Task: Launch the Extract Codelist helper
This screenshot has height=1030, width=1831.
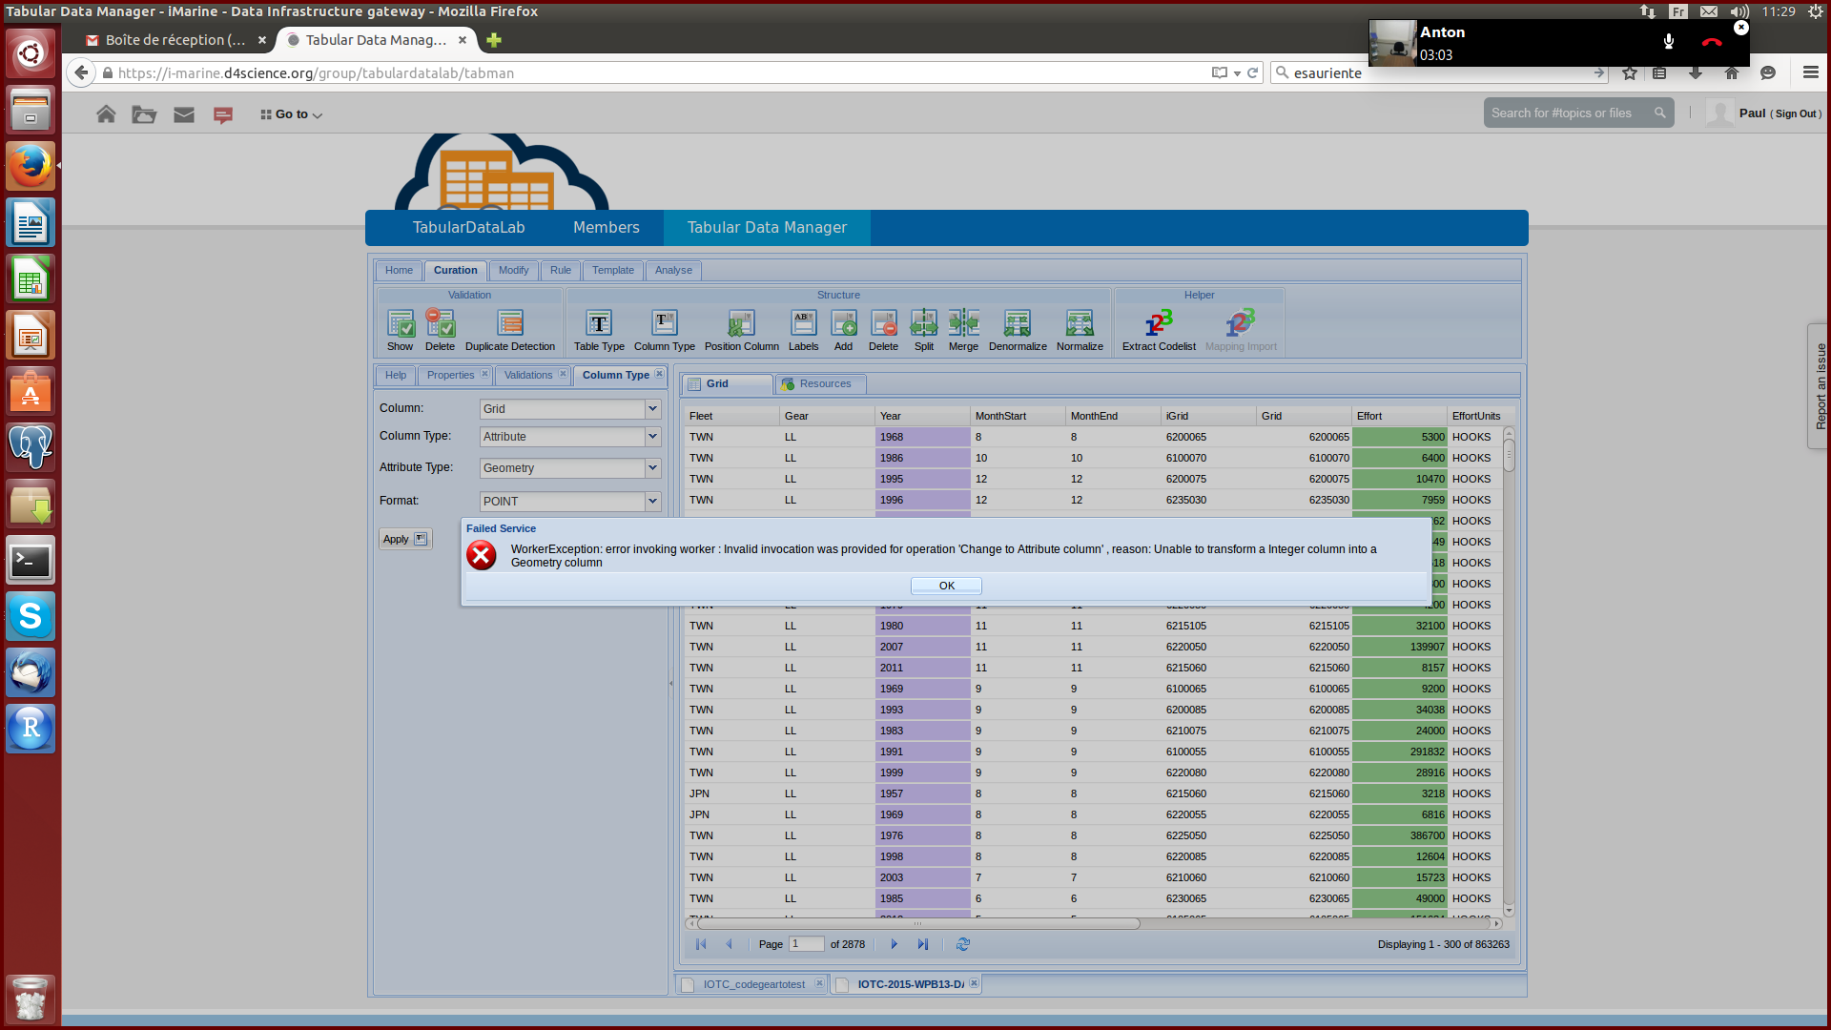Action: pyautogui.click(x=1158, y=324)
